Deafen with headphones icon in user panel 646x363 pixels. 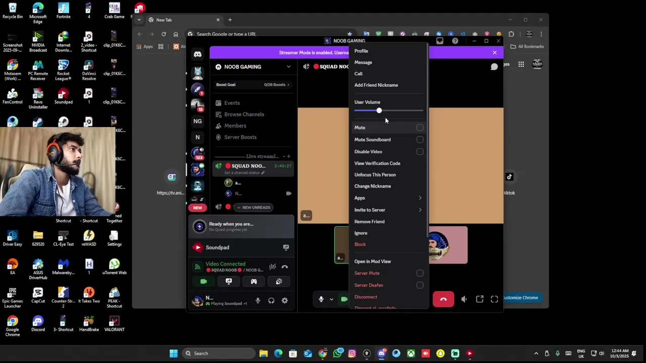(272, 300)
